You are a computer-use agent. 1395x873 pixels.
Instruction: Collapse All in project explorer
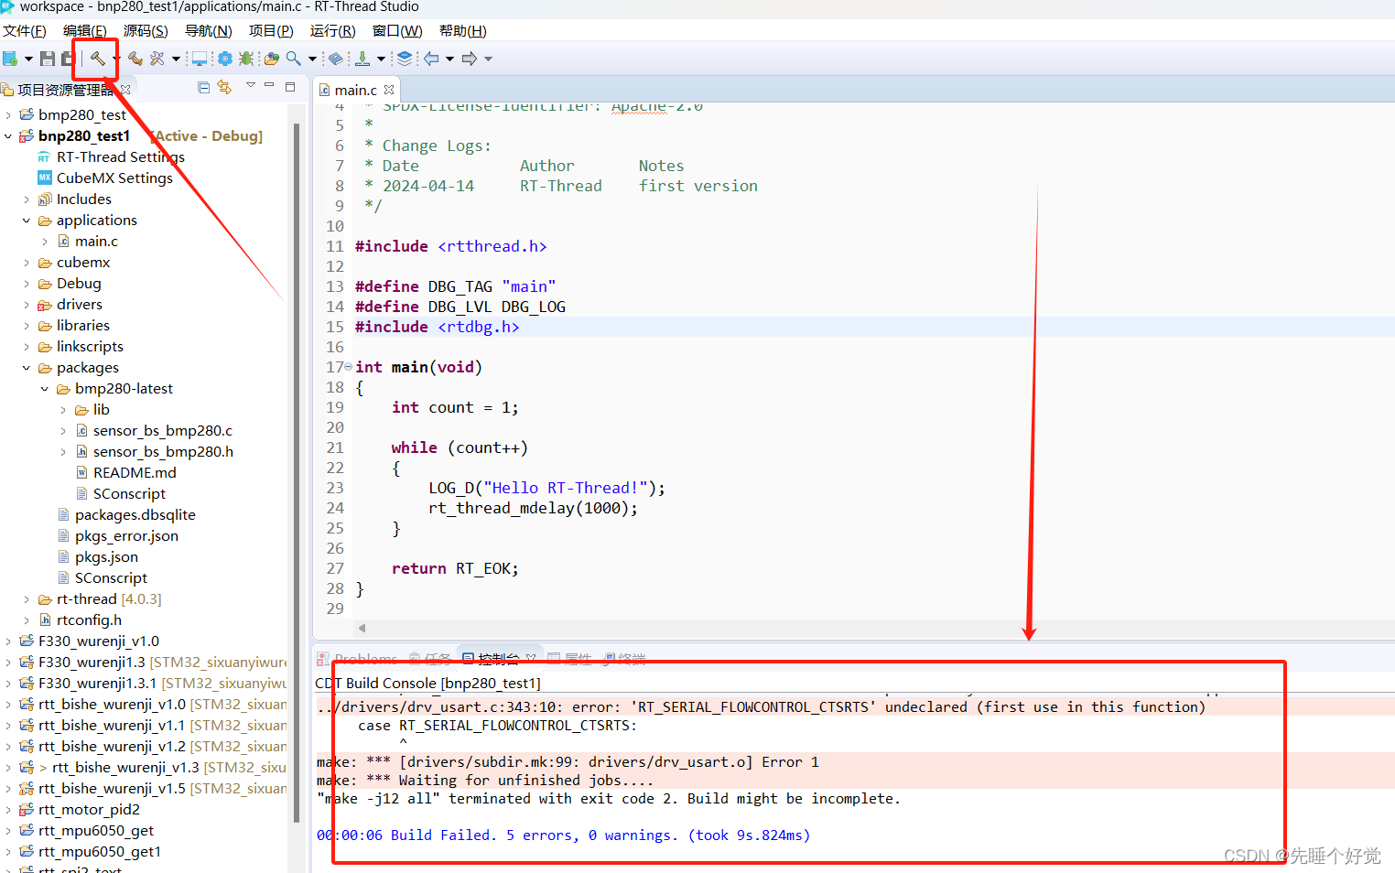(x=204, y=87)
